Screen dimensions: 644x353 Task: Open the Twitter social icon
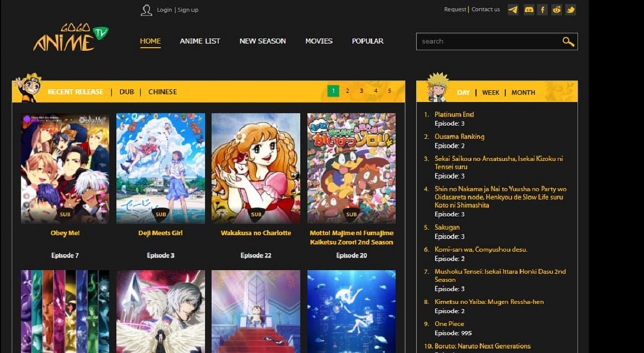[571, 10]
